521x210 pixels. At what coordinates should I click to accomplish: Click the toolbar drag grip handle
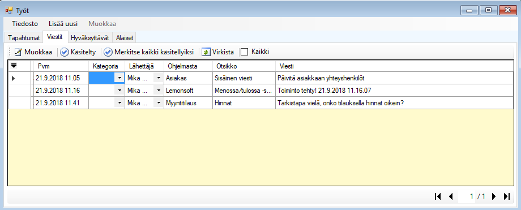(x=10, y=52)
